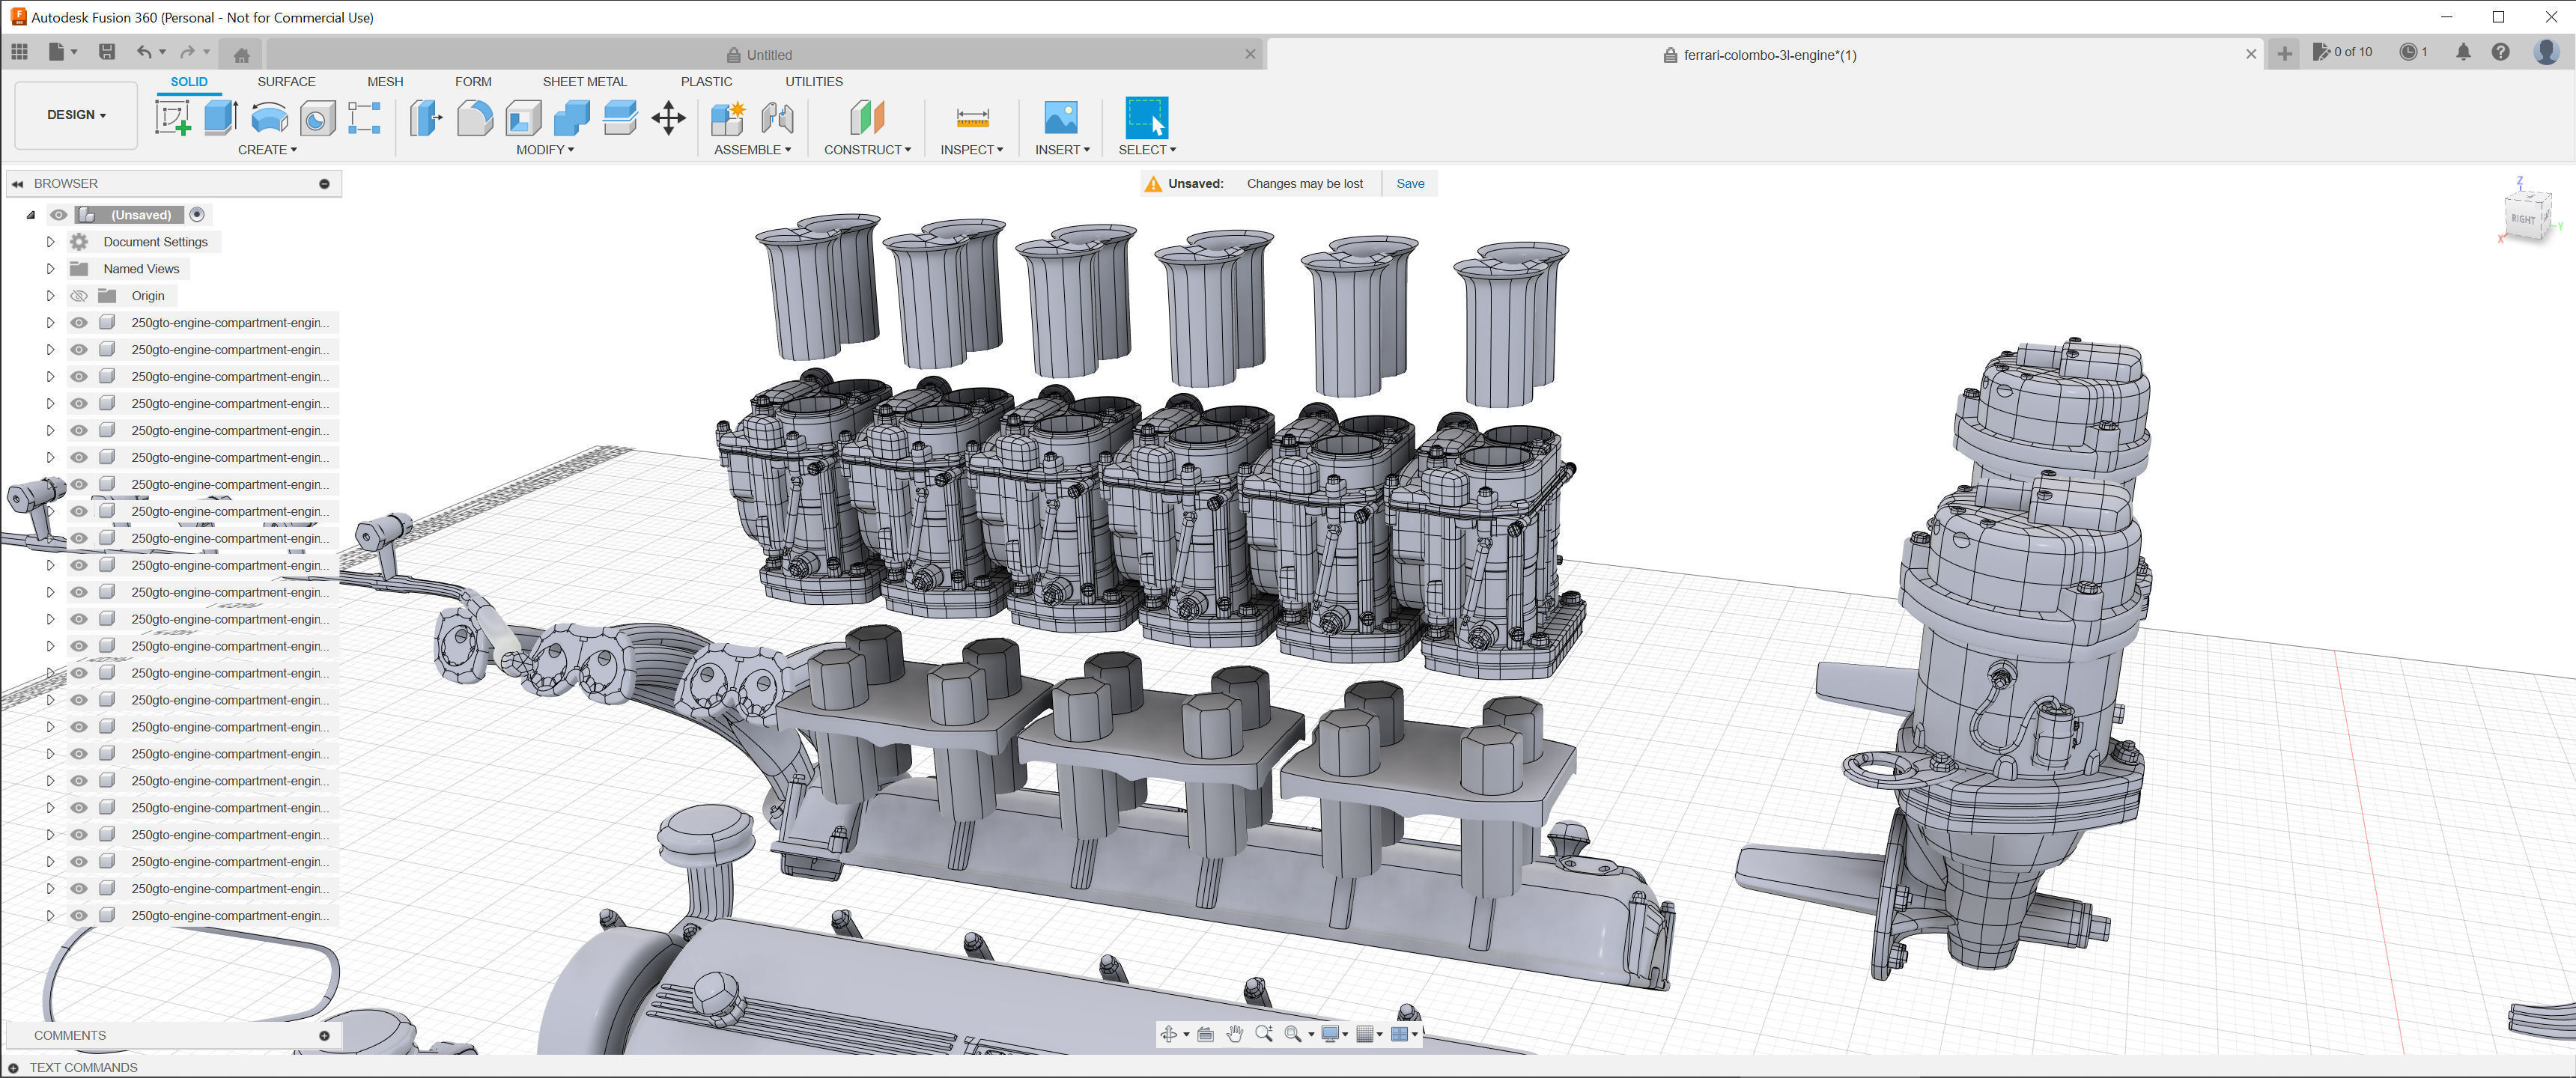Click the Pan hand icon in navigation bar

[1235, 1034]
